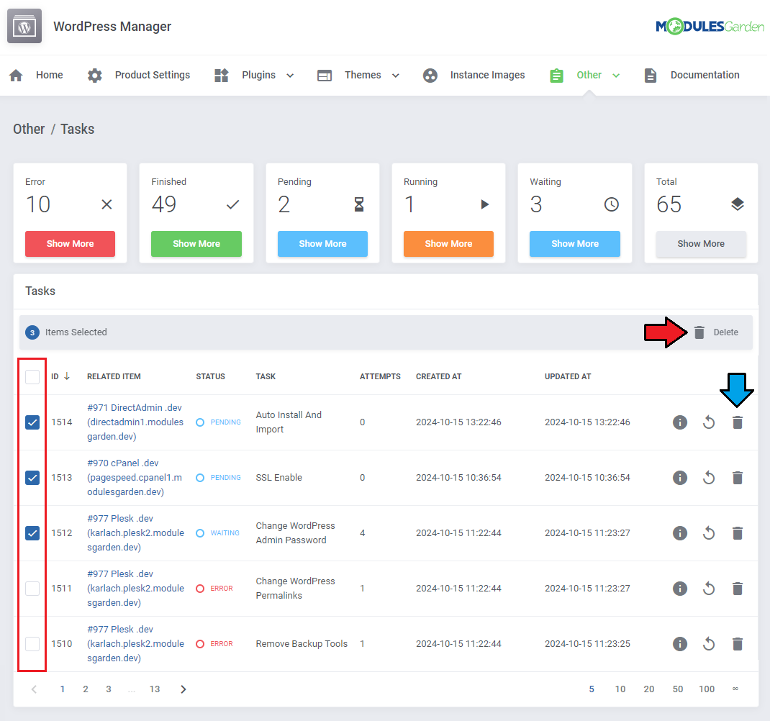This screenshot has width=770, height=721.
Task: Rerun task 1512 Change Admin Password
Action: pos(709,533)
